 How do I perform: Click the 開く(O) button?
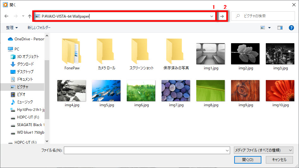tap(247, 160)
